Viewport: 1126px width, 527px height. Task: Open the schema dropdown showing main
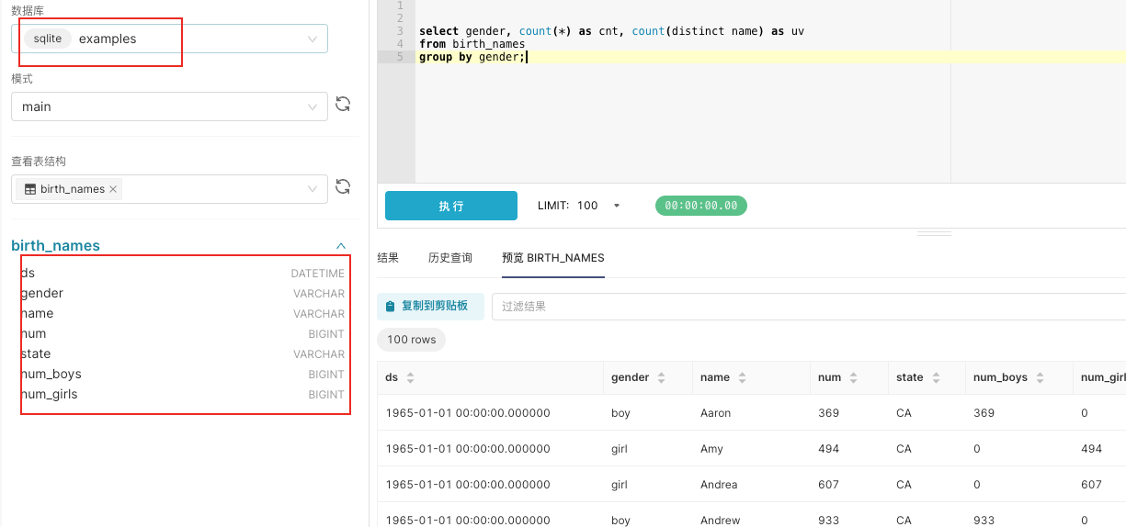(x=169, y=107)
